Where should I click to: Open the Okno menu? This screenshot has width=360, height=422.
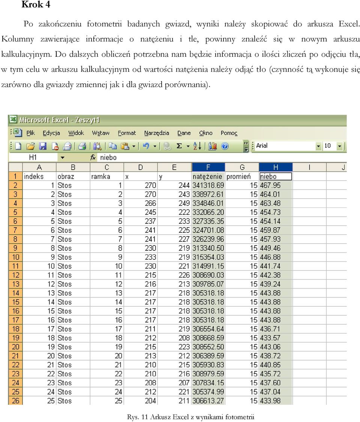[x=206, y=133]
